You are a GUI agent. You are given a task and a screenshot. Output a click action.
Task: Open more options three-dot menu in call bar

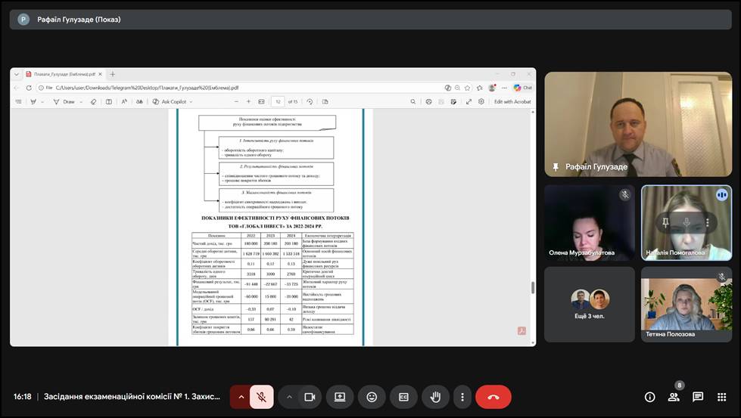462,397
